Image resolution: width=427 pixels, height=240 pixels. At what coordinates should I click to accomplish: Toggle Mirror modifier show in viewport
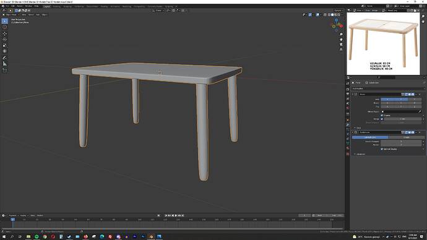point(409,95)
